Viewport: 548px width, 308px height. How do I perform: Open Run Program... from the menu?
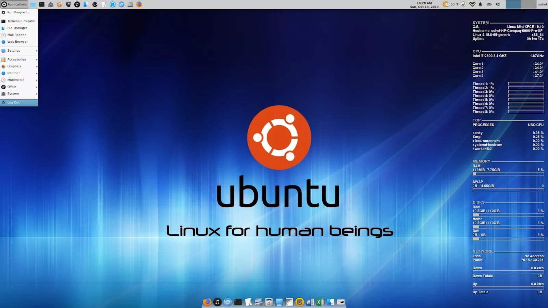(x=19, y=12)
